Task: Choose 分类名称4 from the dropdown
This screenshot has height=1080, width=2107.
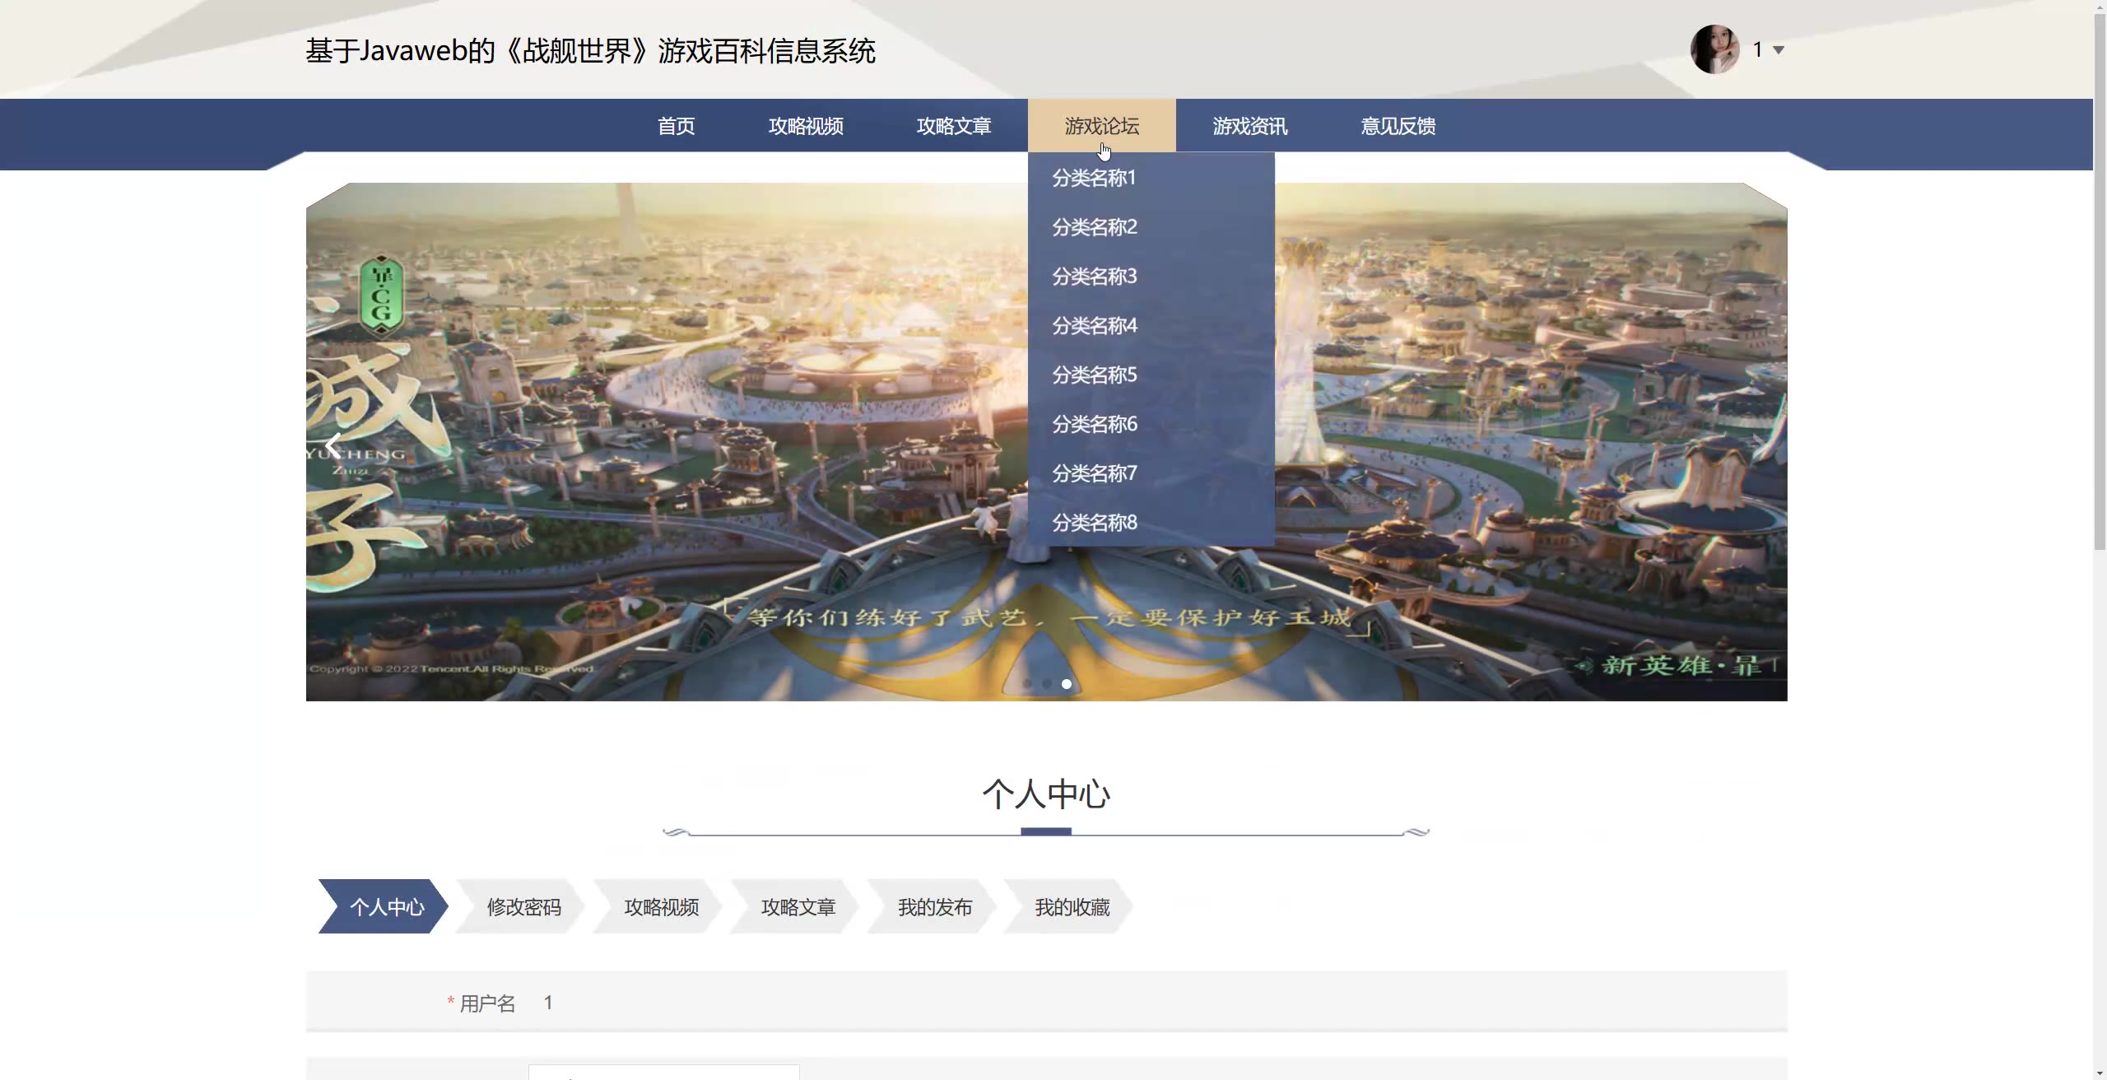Action: point(1095,326)
